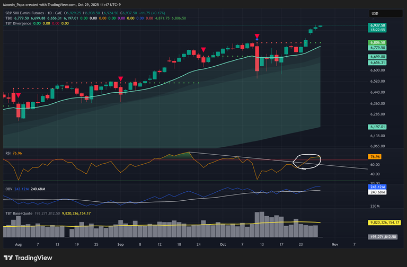Viewport: 407px width, 267px height.
Task: Click the RSI indicator legend label
Action: pyautogui.click(x=8, y=154)
